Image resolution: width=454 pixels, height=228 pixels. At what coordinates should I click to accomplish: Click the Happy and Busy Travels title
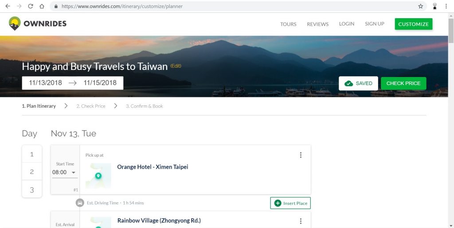(95, 66)
